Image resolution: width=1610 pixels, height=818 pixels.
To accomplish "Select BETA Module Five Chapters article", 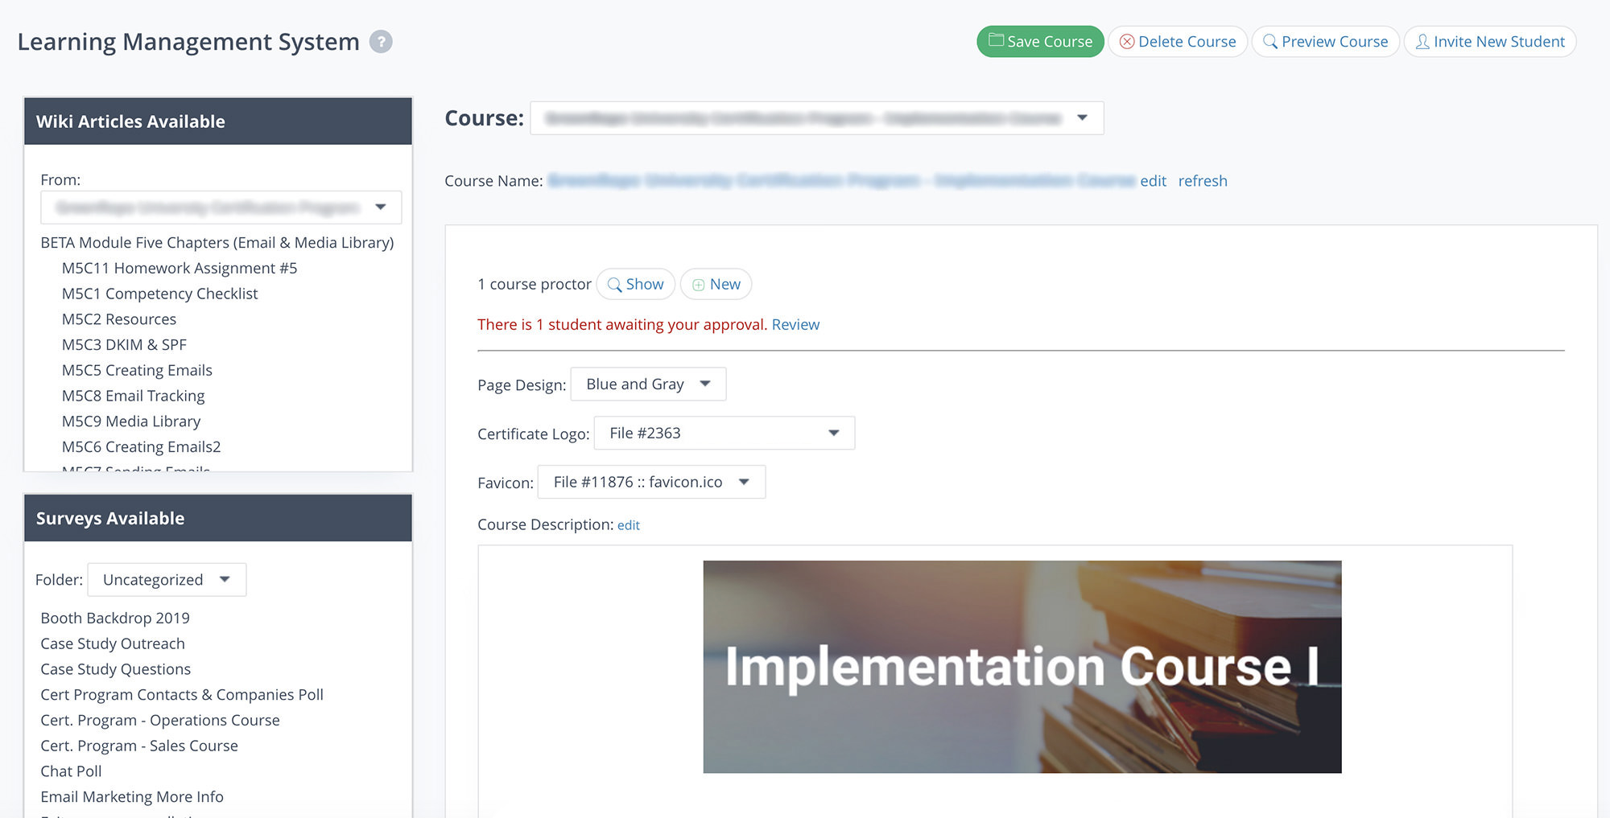I will tap(217, 243).
